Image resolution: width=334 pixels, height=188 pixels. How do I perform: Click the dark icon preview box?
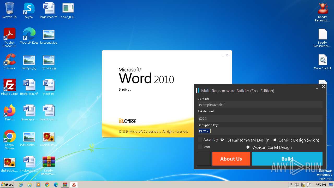204,159
